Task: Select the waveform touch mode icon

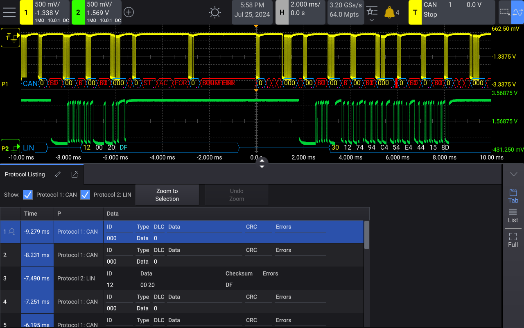Action: click(x=517, y=12)
